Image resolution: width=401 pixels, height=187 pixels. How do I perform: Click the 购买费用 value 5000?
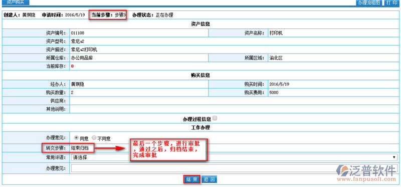coord(274,92)
